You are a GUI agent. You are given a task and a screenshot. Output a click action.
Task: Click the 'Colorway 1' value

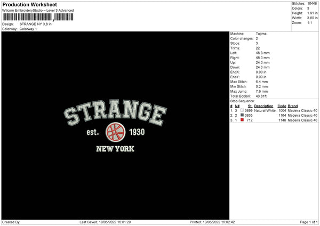click(x=28, y=29)
